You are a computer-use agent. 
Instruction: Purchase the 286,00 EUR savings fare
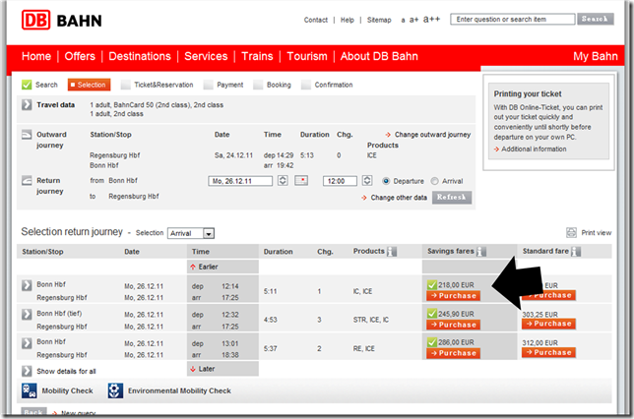(453, 353)
